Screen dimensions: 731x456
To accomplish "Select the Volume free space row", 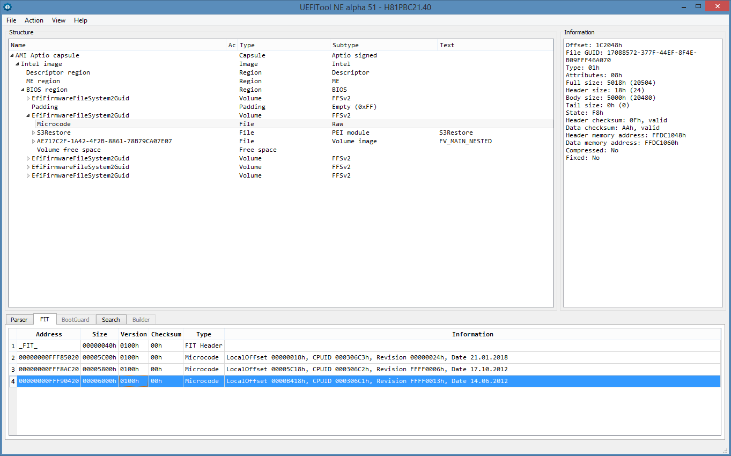I will point(281,150).
